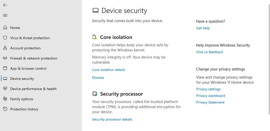Click the Home house icon
Screen dimensions: 270x131
point(5,27)
